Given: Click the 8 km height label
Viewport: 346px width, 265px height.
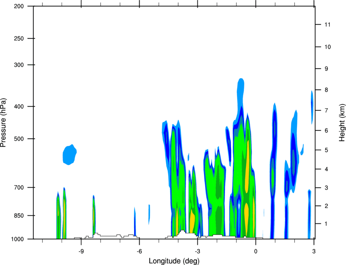Looking at the screenshot, I should pyautogui.click(x=326, y=90).
